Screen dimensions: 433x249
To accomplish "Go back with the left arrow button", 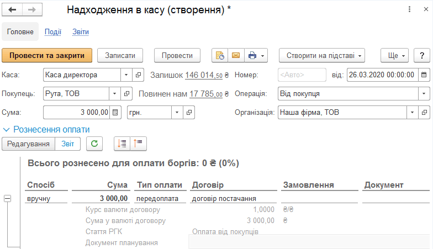I will tap(12, 10).
